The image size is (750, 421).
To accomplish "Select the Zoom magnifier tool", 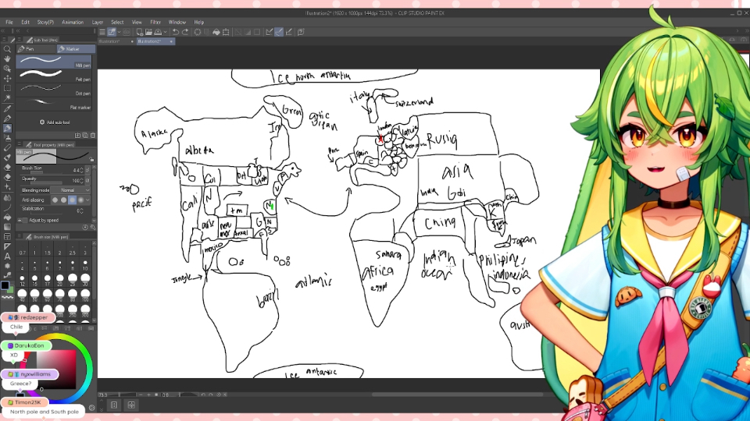I will 7,48.
